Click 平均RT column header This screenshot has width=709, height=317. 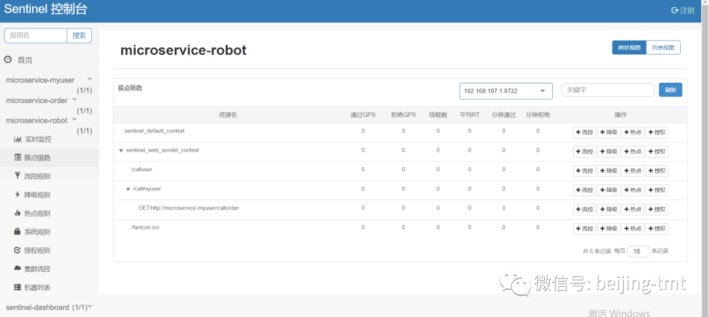pyautogui.click(x=469, y=115)
